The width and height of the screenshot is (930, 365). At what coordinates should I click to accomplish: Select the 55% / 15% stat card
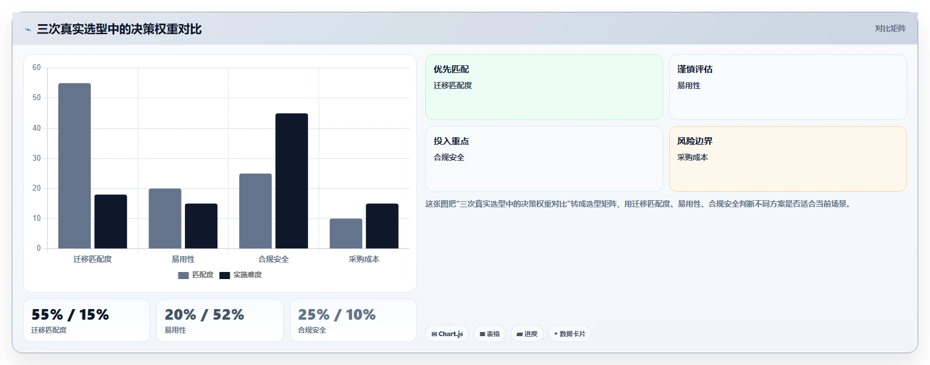pyautogui.click(x=87, y=320)
